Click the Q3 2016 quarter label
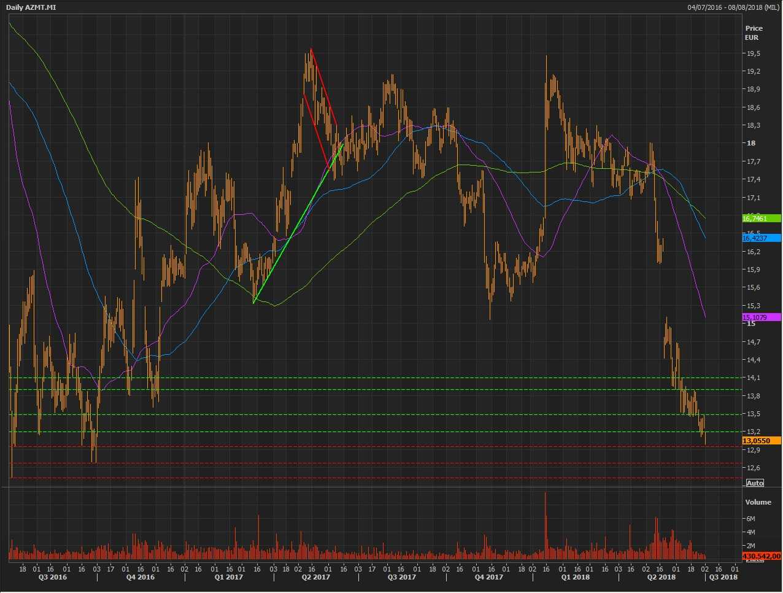This screenshot has height=593, width=783. pos(53,577)
